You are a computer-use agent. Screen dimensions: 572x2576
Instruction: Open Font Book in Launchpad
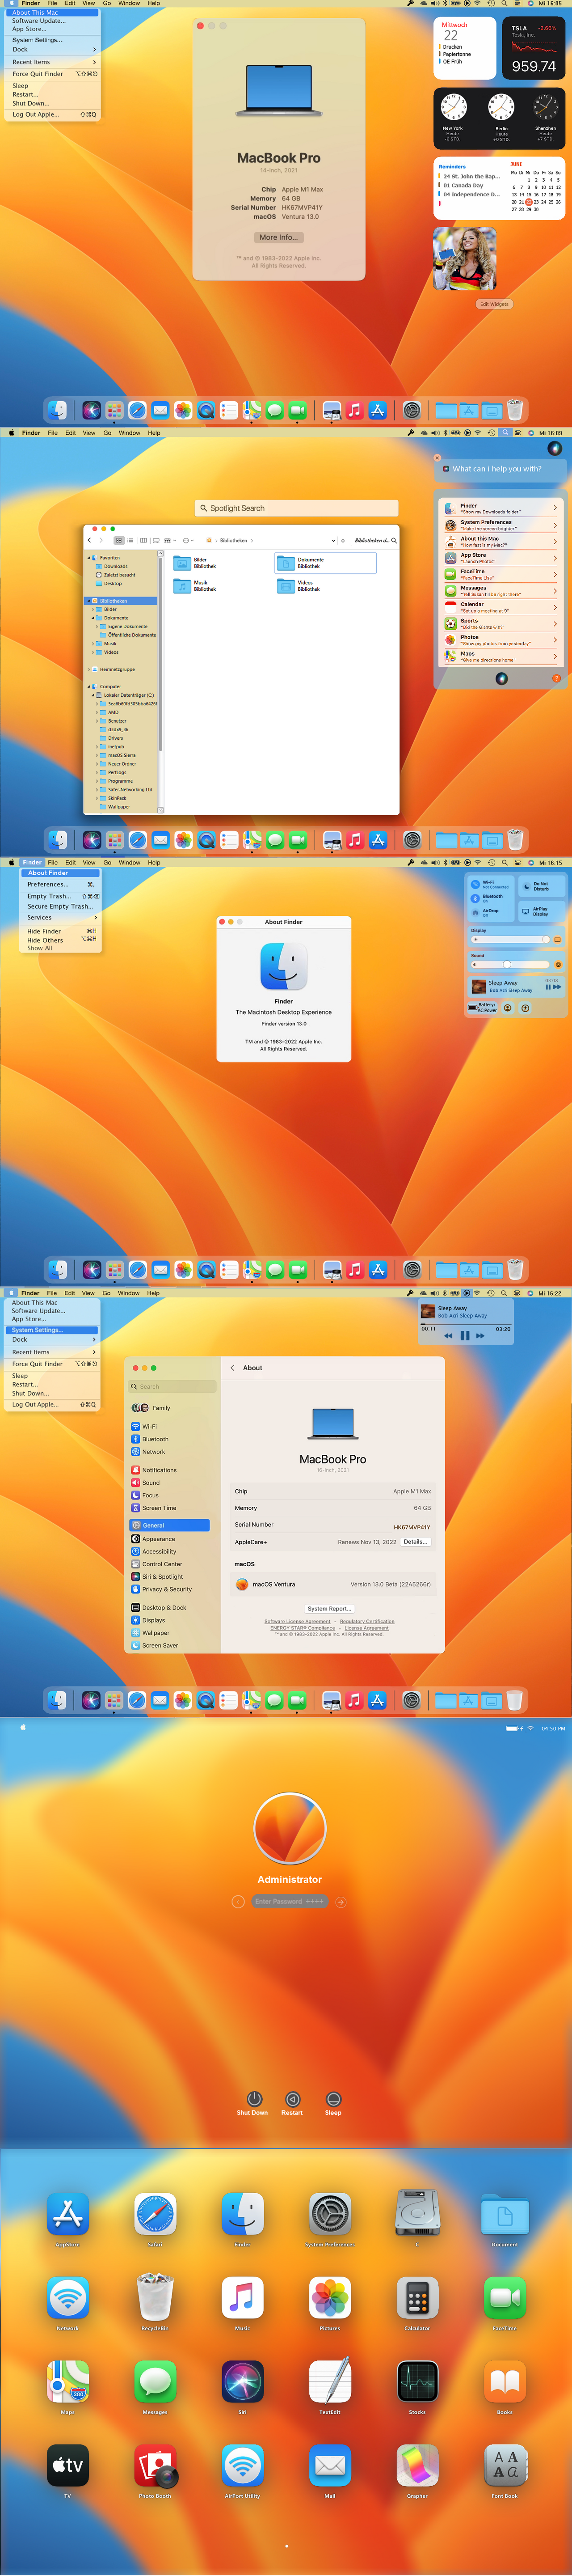coord(505,2466)
